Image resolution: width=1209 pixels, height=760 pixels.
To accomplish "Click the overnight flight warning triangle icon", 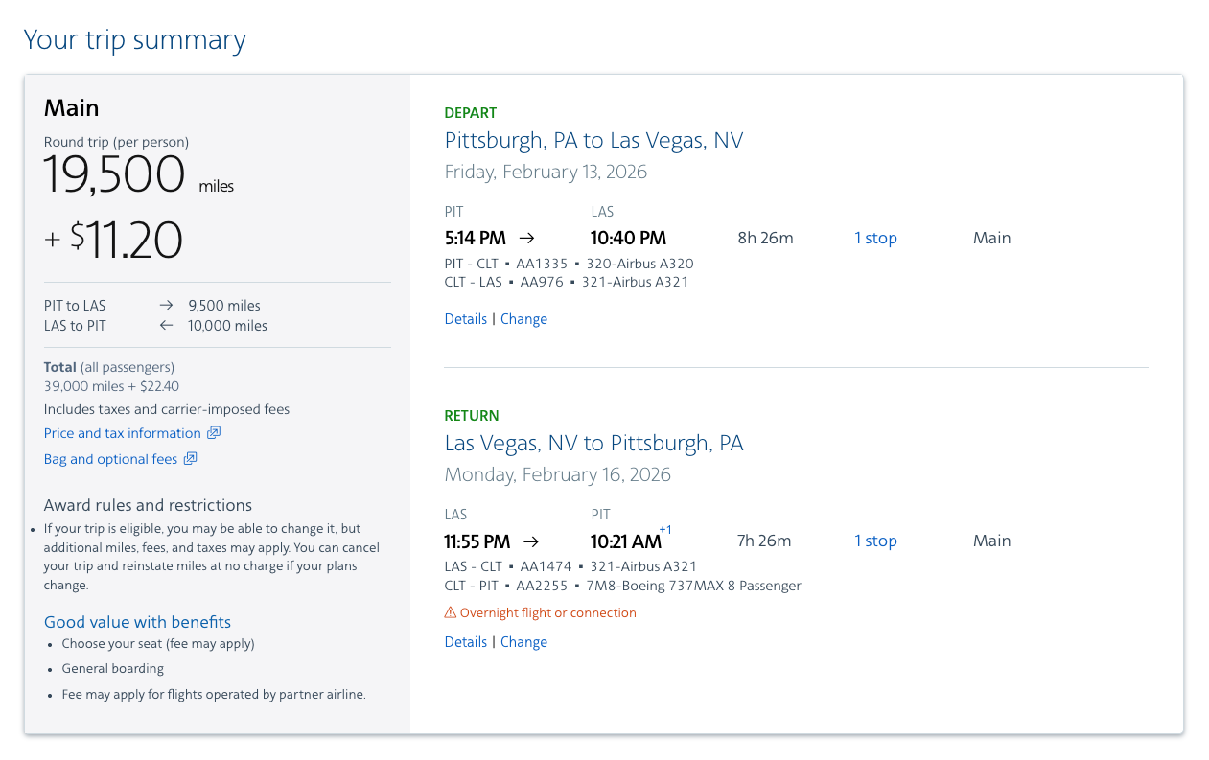I will (x=451, y=611).
